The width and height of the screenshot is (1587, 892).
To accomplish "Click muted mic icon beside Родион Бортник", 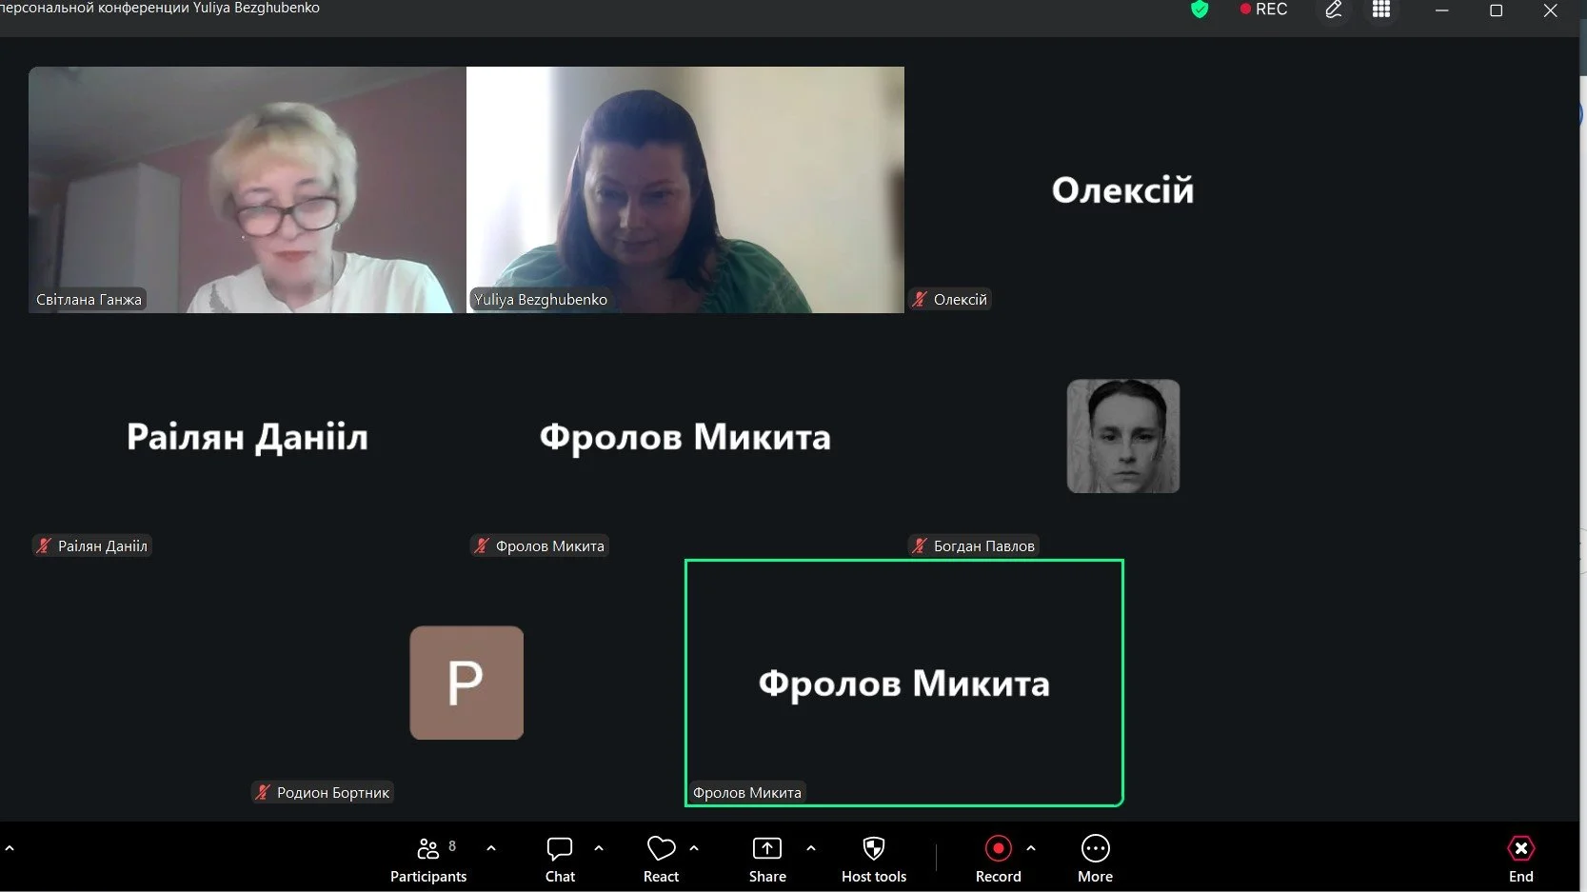I will coord(263,792).
